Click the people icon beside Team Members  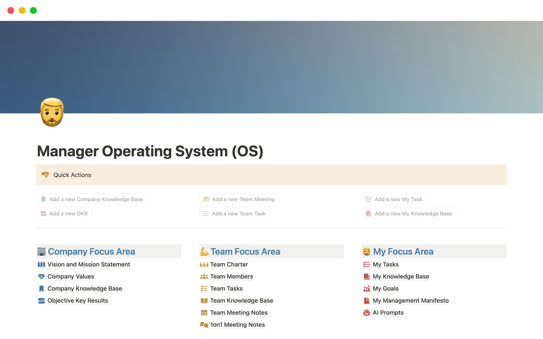(x=204, y=277)
